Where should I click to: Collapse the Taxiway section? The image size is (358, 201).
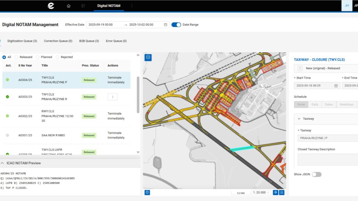pyautogui.click(x=299, y=119)
